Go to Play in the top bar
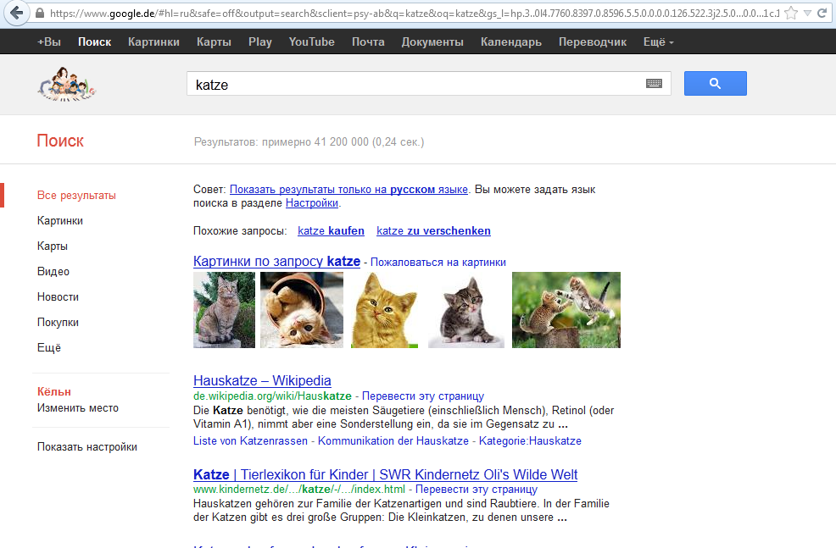The height and width of the screenshot is (548, 836). [x=260, y=42]
